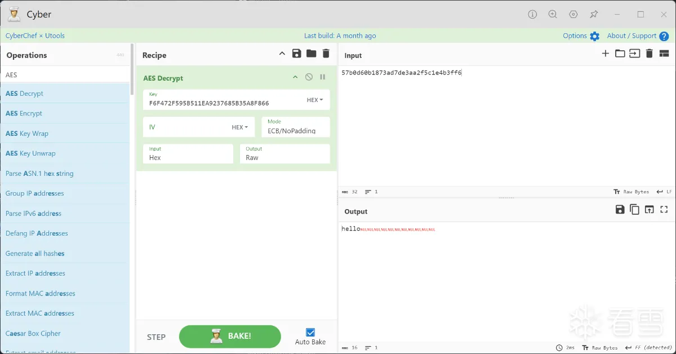Image resolution: width=676 pixels, height=354 pixels.
Task: Select the Caesar Box Cipher operation
Action: (x=65, y=334)
